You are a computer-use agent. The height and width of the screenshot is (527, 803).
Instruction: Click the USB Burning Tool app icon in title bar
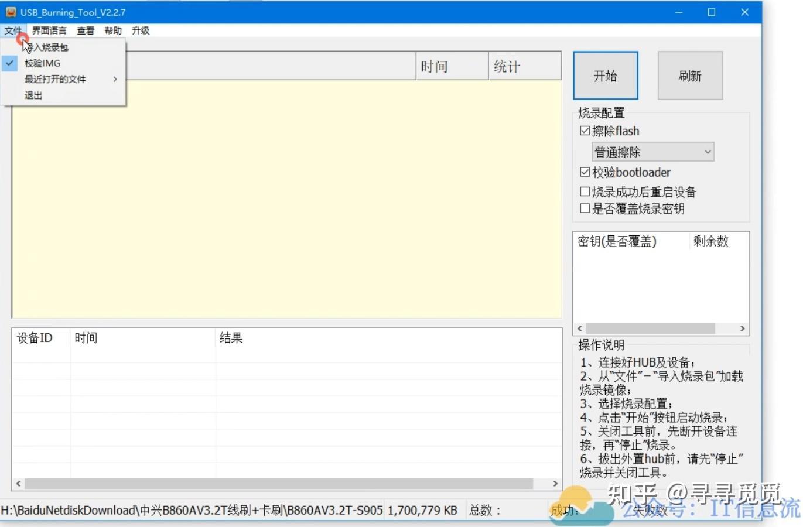click(11, 12)
